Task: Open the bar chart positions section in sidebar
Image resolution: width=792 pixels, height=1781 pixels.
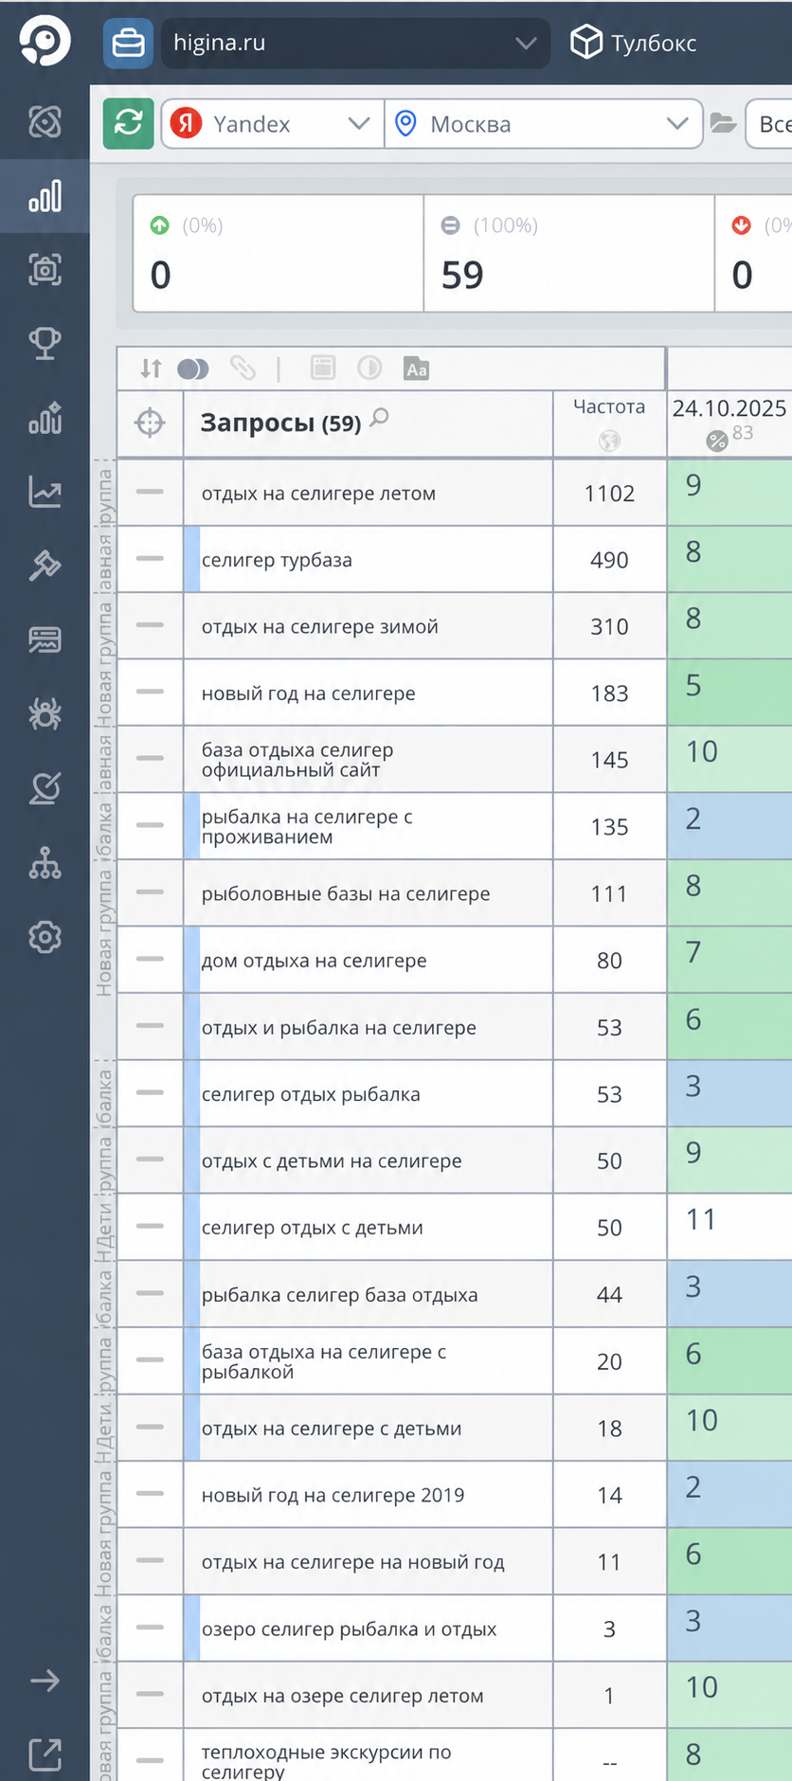Action: pyautogui.click(x=45, y=196)
